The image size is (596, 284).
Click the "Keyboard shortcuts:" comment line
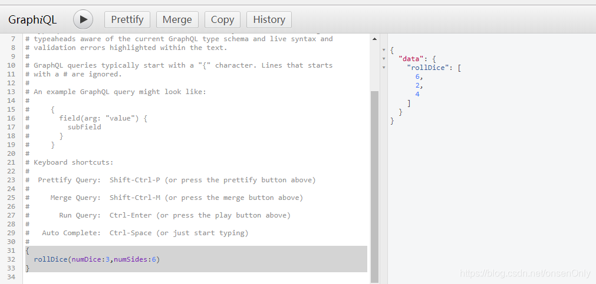click(x=69, y=162)
